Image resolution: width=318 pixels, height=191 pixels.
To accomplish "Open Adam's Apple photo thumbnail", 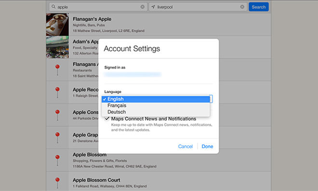I will [57, 47].
